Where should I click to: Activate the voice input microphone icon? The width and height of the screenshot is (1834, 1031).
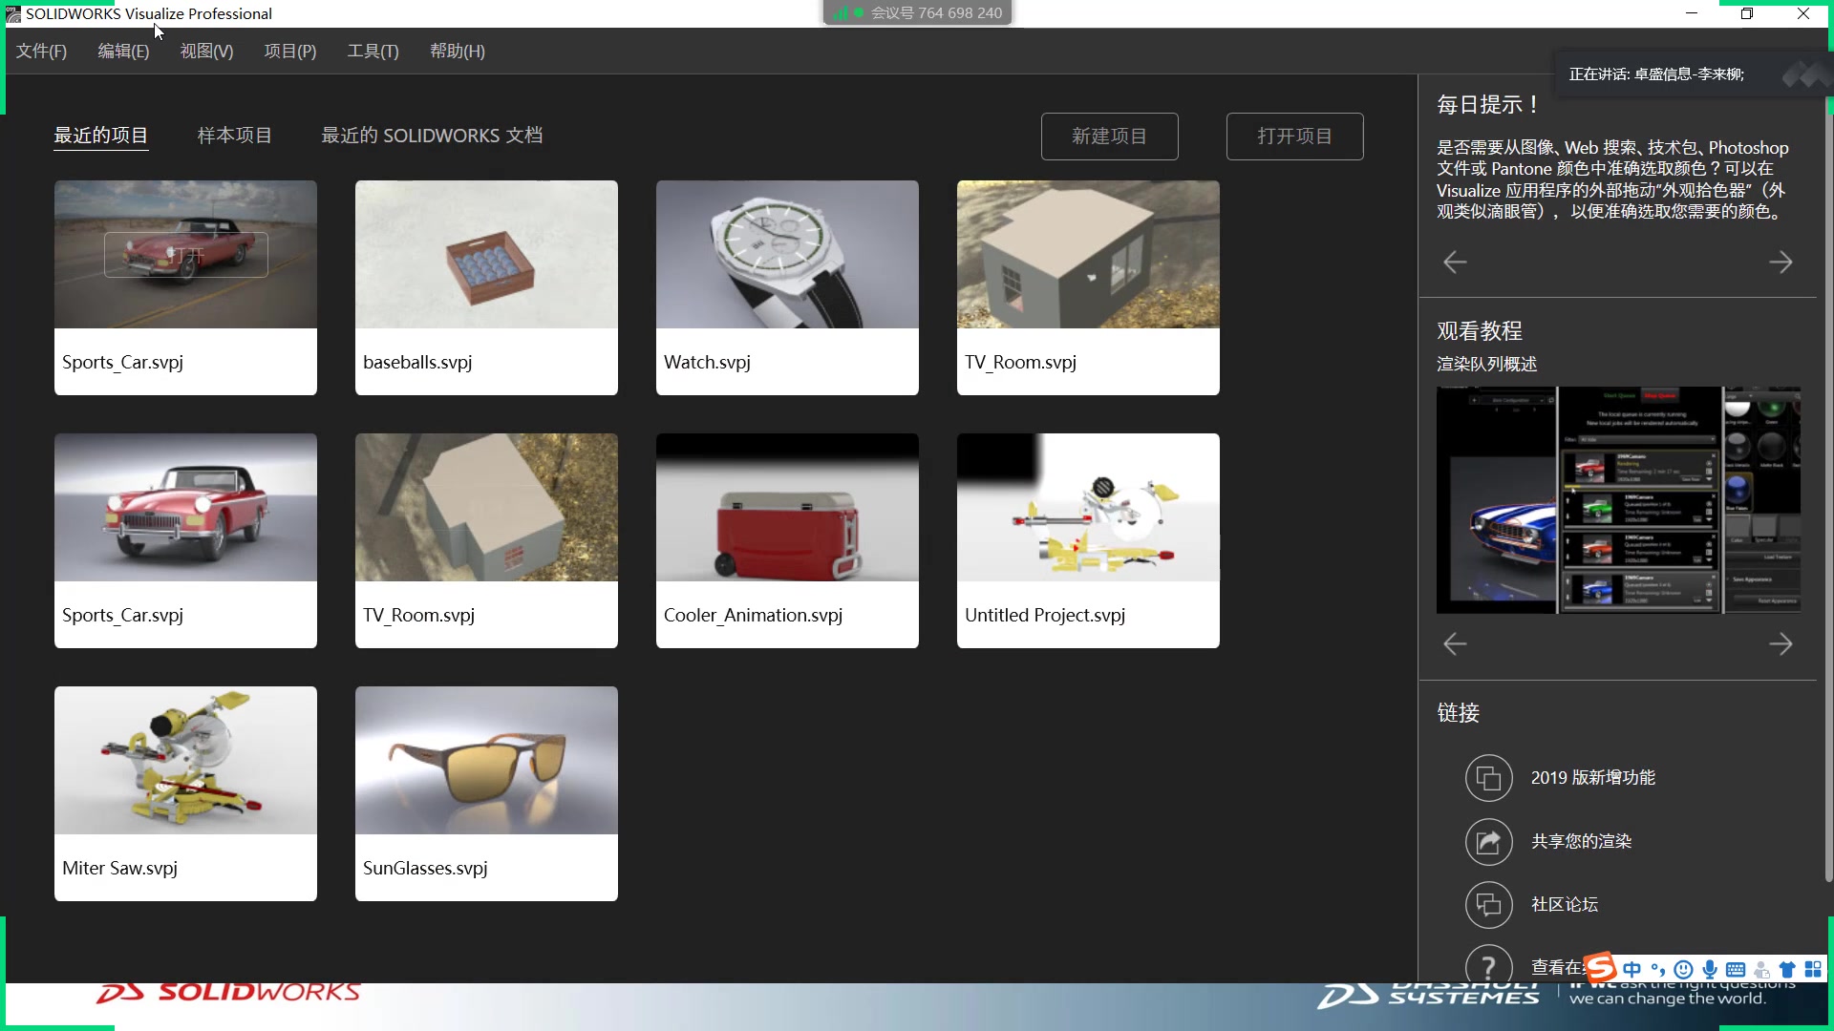(1710, 968)
